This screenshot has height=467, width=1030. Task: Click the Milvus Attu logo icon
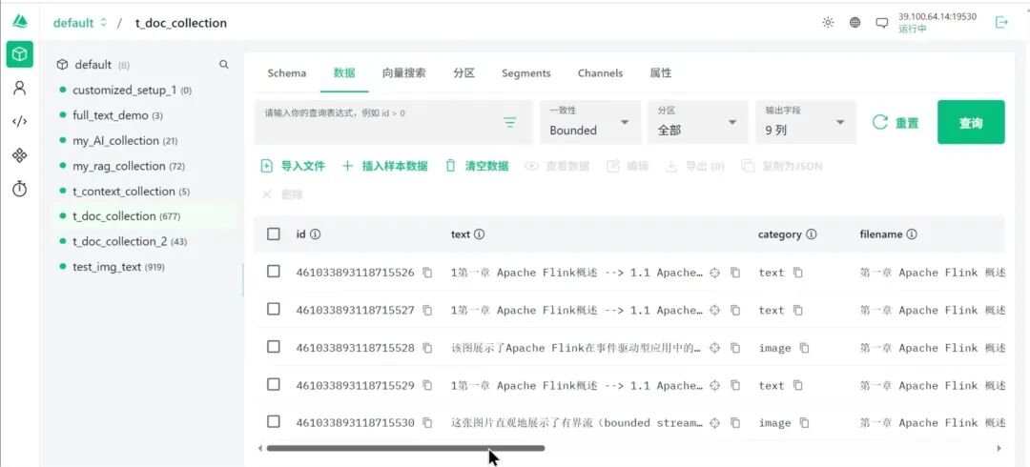[x=20, y=22]
